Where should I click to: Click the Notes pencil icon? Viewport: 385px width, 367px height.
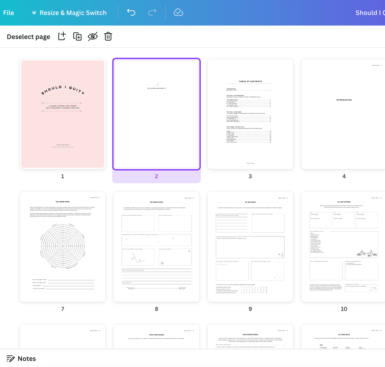[x=11, y=359]
